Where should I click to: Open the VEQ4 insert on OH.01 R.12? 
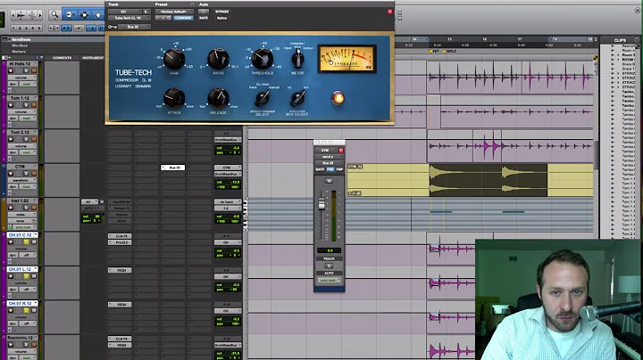pos(121,305)
